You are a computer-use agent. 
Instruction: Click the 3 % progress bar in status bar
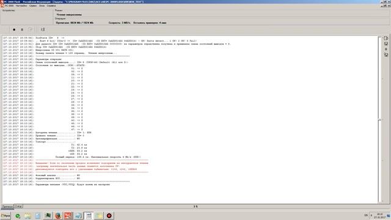[x=195, y=207]
